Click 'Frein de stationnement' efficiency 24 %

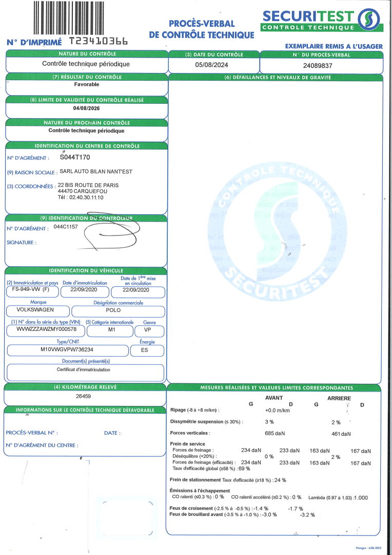280,480
